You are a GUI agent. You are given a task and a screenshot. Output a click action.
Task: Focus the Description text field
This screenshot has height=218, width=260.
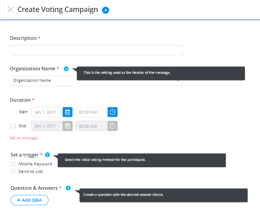pyautogui.click(x=96, y=50)
